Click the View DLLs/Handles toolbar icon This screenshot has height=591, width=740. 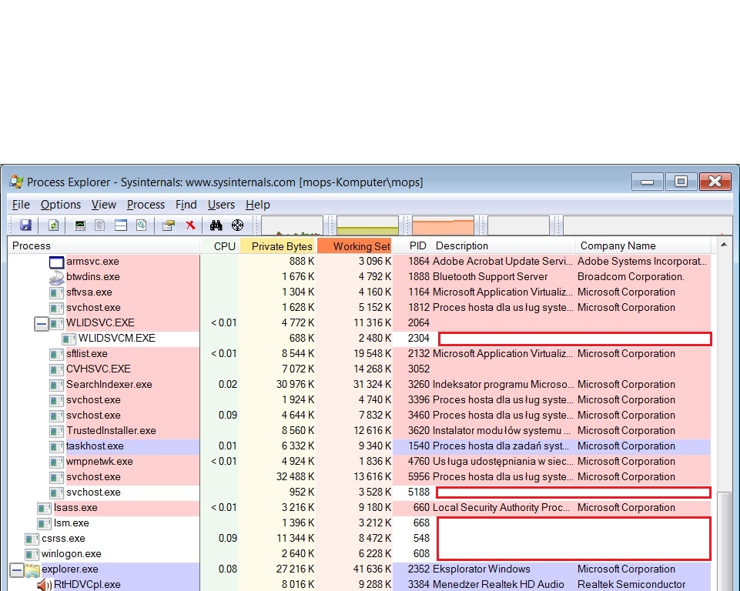(142, 225)
